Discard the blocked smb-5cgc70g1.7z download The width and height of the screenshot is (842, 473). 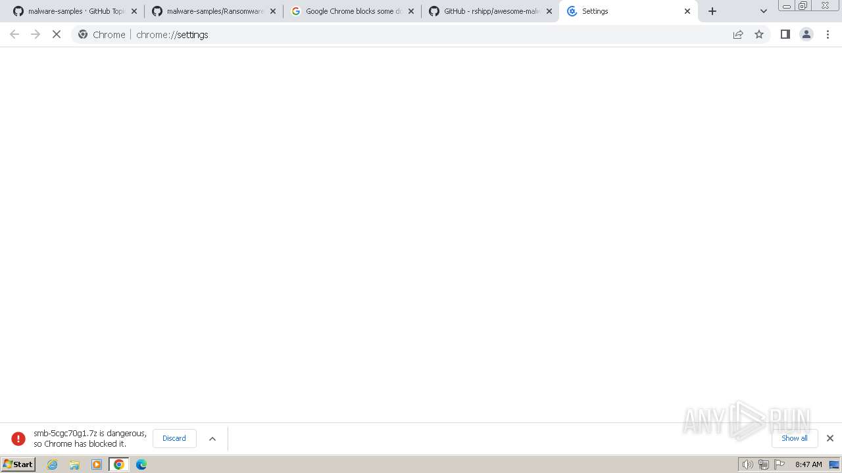coord(174,438)
